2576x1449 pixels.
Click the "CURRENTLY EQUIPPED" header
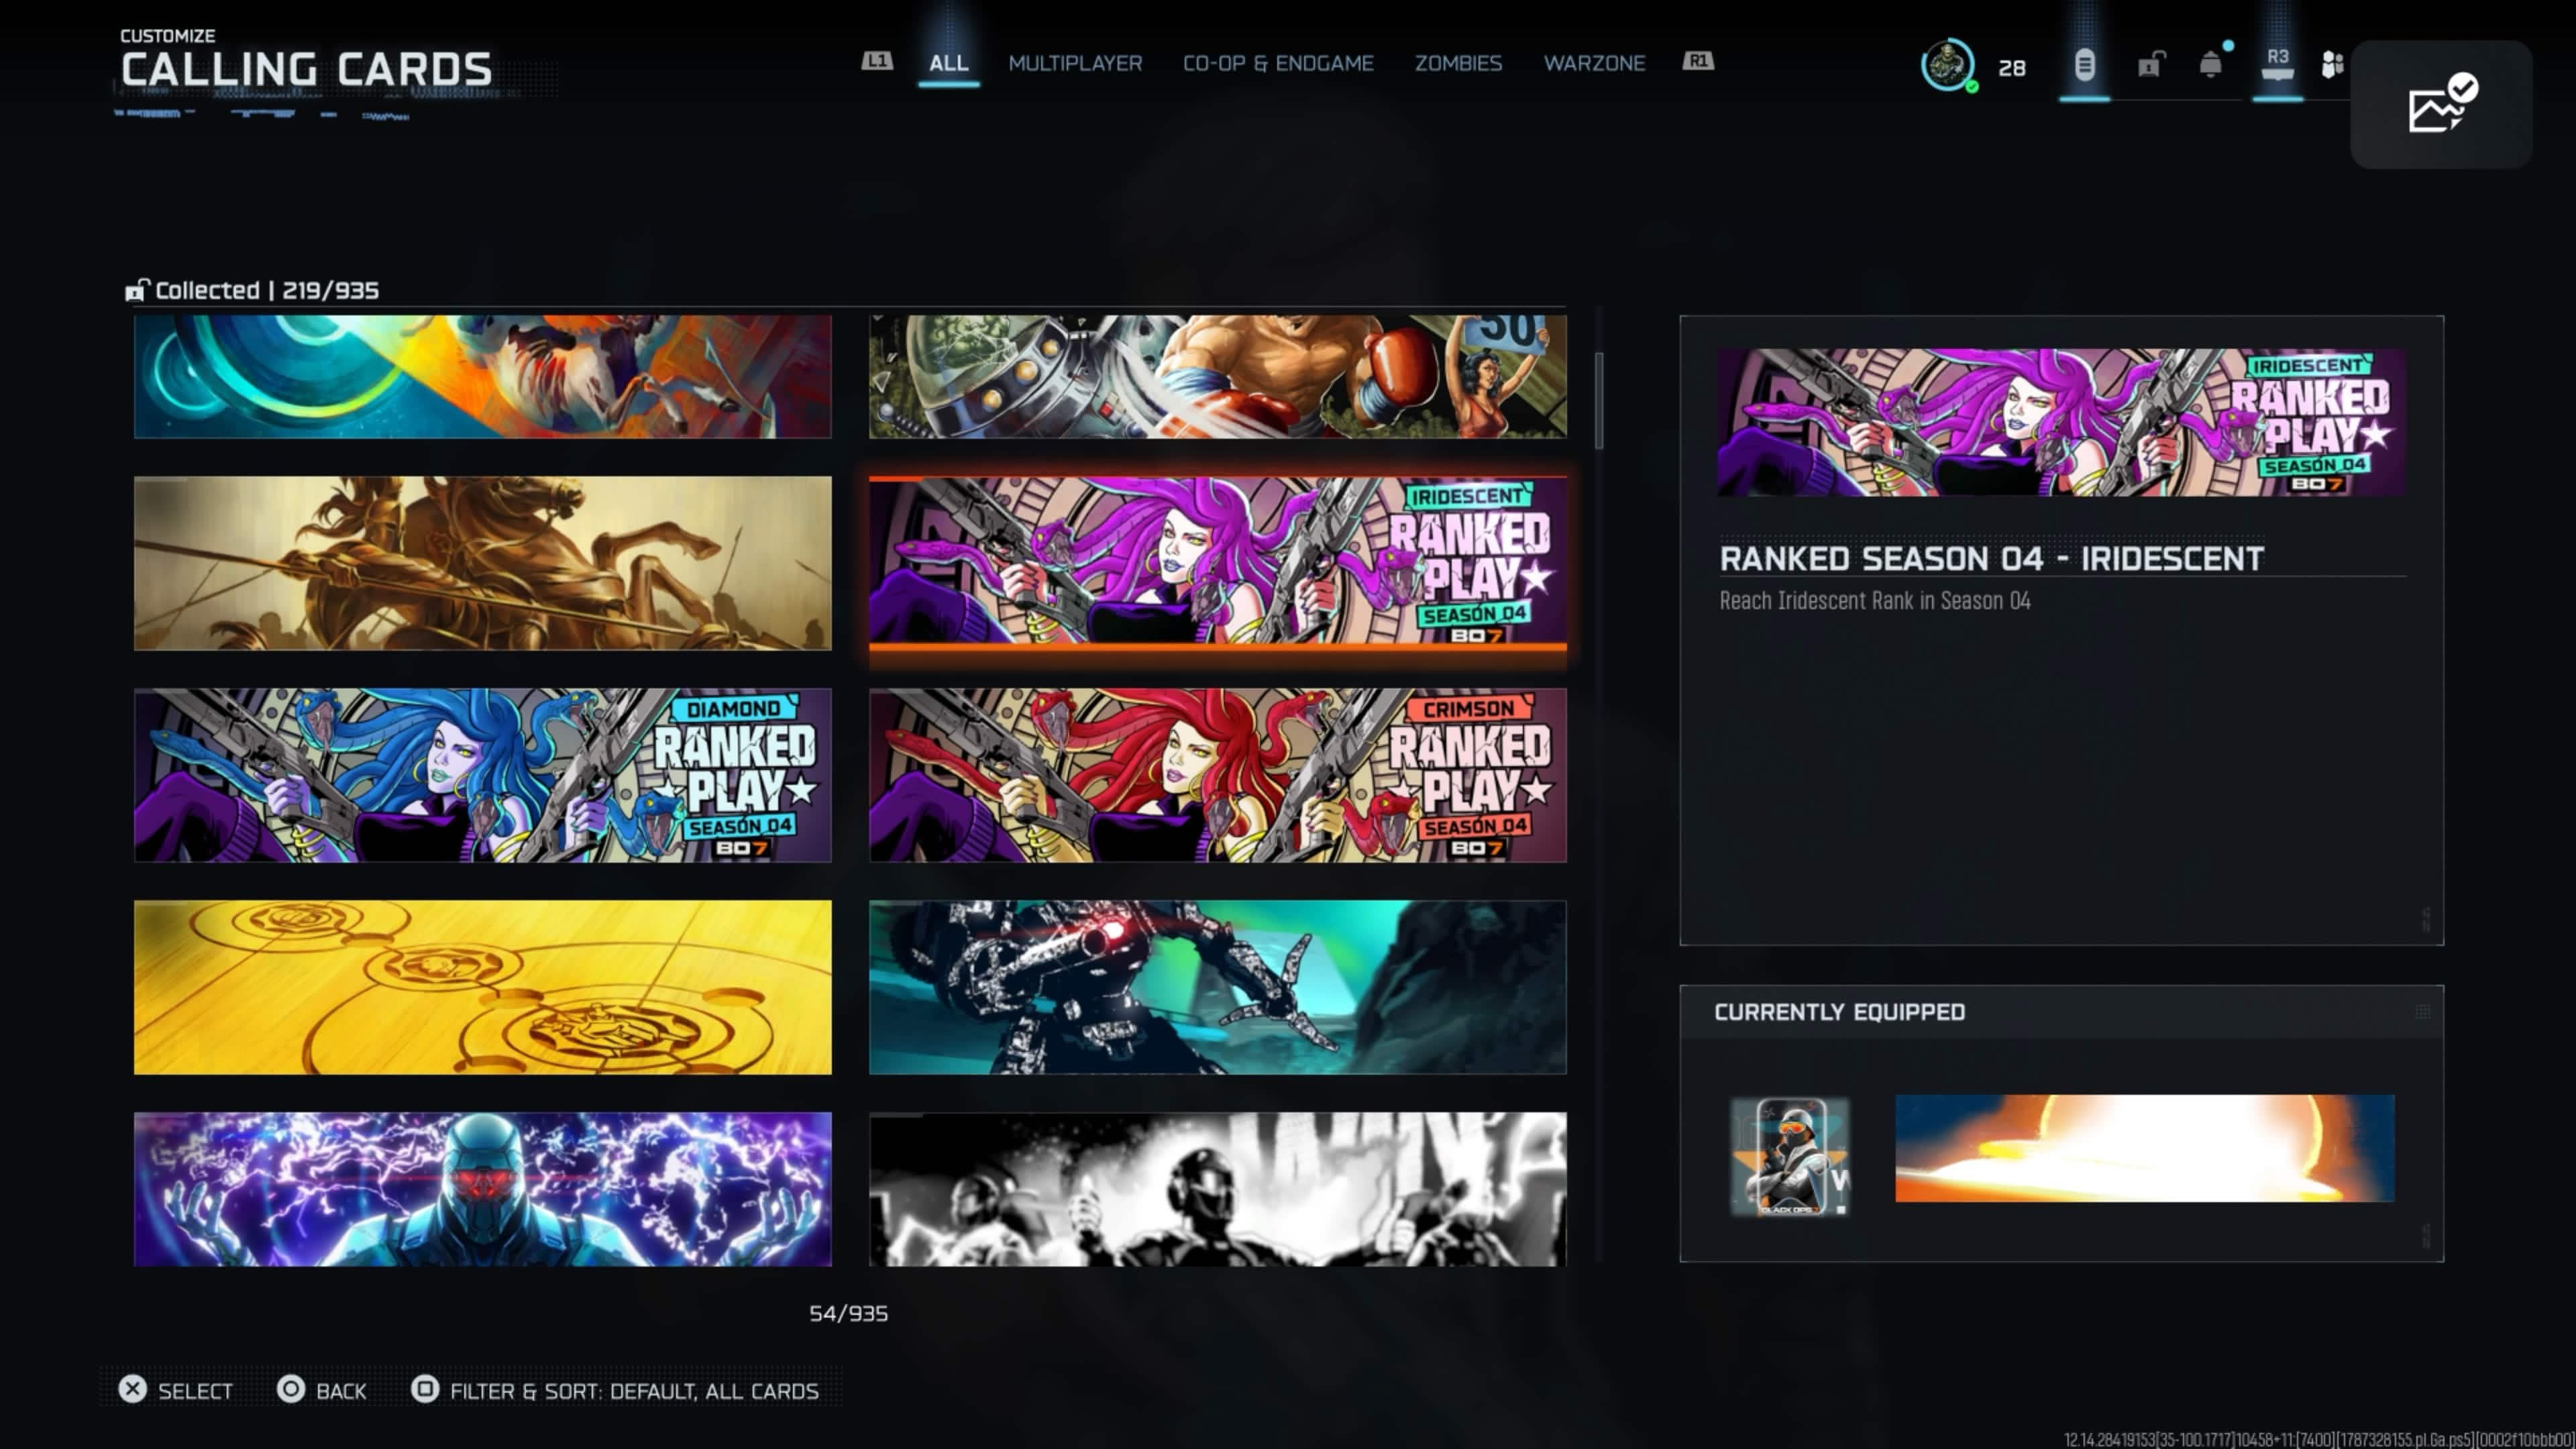tap(1839, 1012)
